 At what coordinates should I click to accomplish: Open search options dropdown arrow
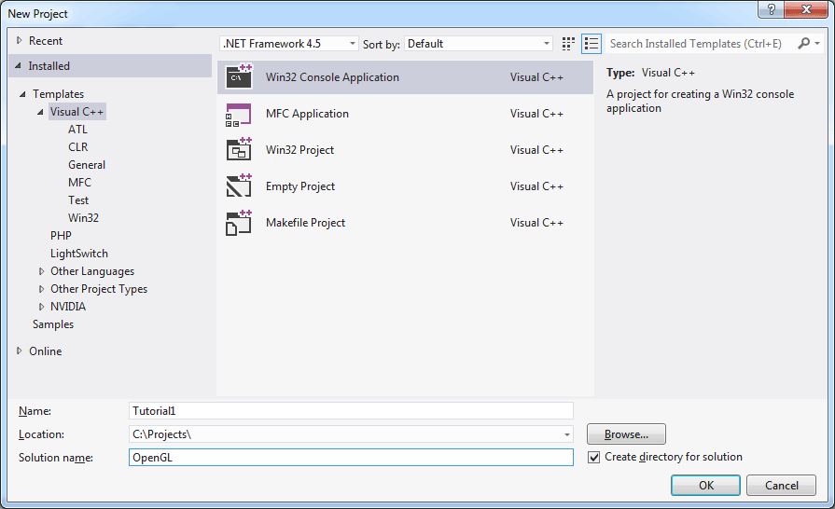pos(817,43)
